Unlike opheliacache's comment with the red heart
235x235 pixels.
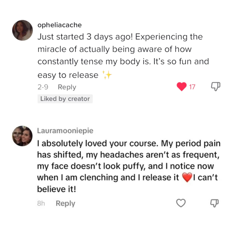[181, 87]
